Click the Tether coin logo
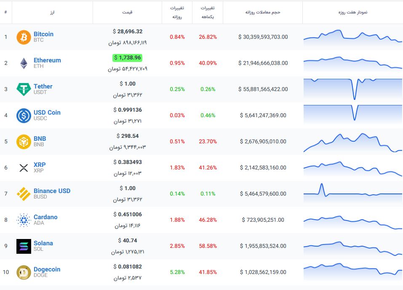Screen dimensions: 403x290 click(x=24, y=89)
